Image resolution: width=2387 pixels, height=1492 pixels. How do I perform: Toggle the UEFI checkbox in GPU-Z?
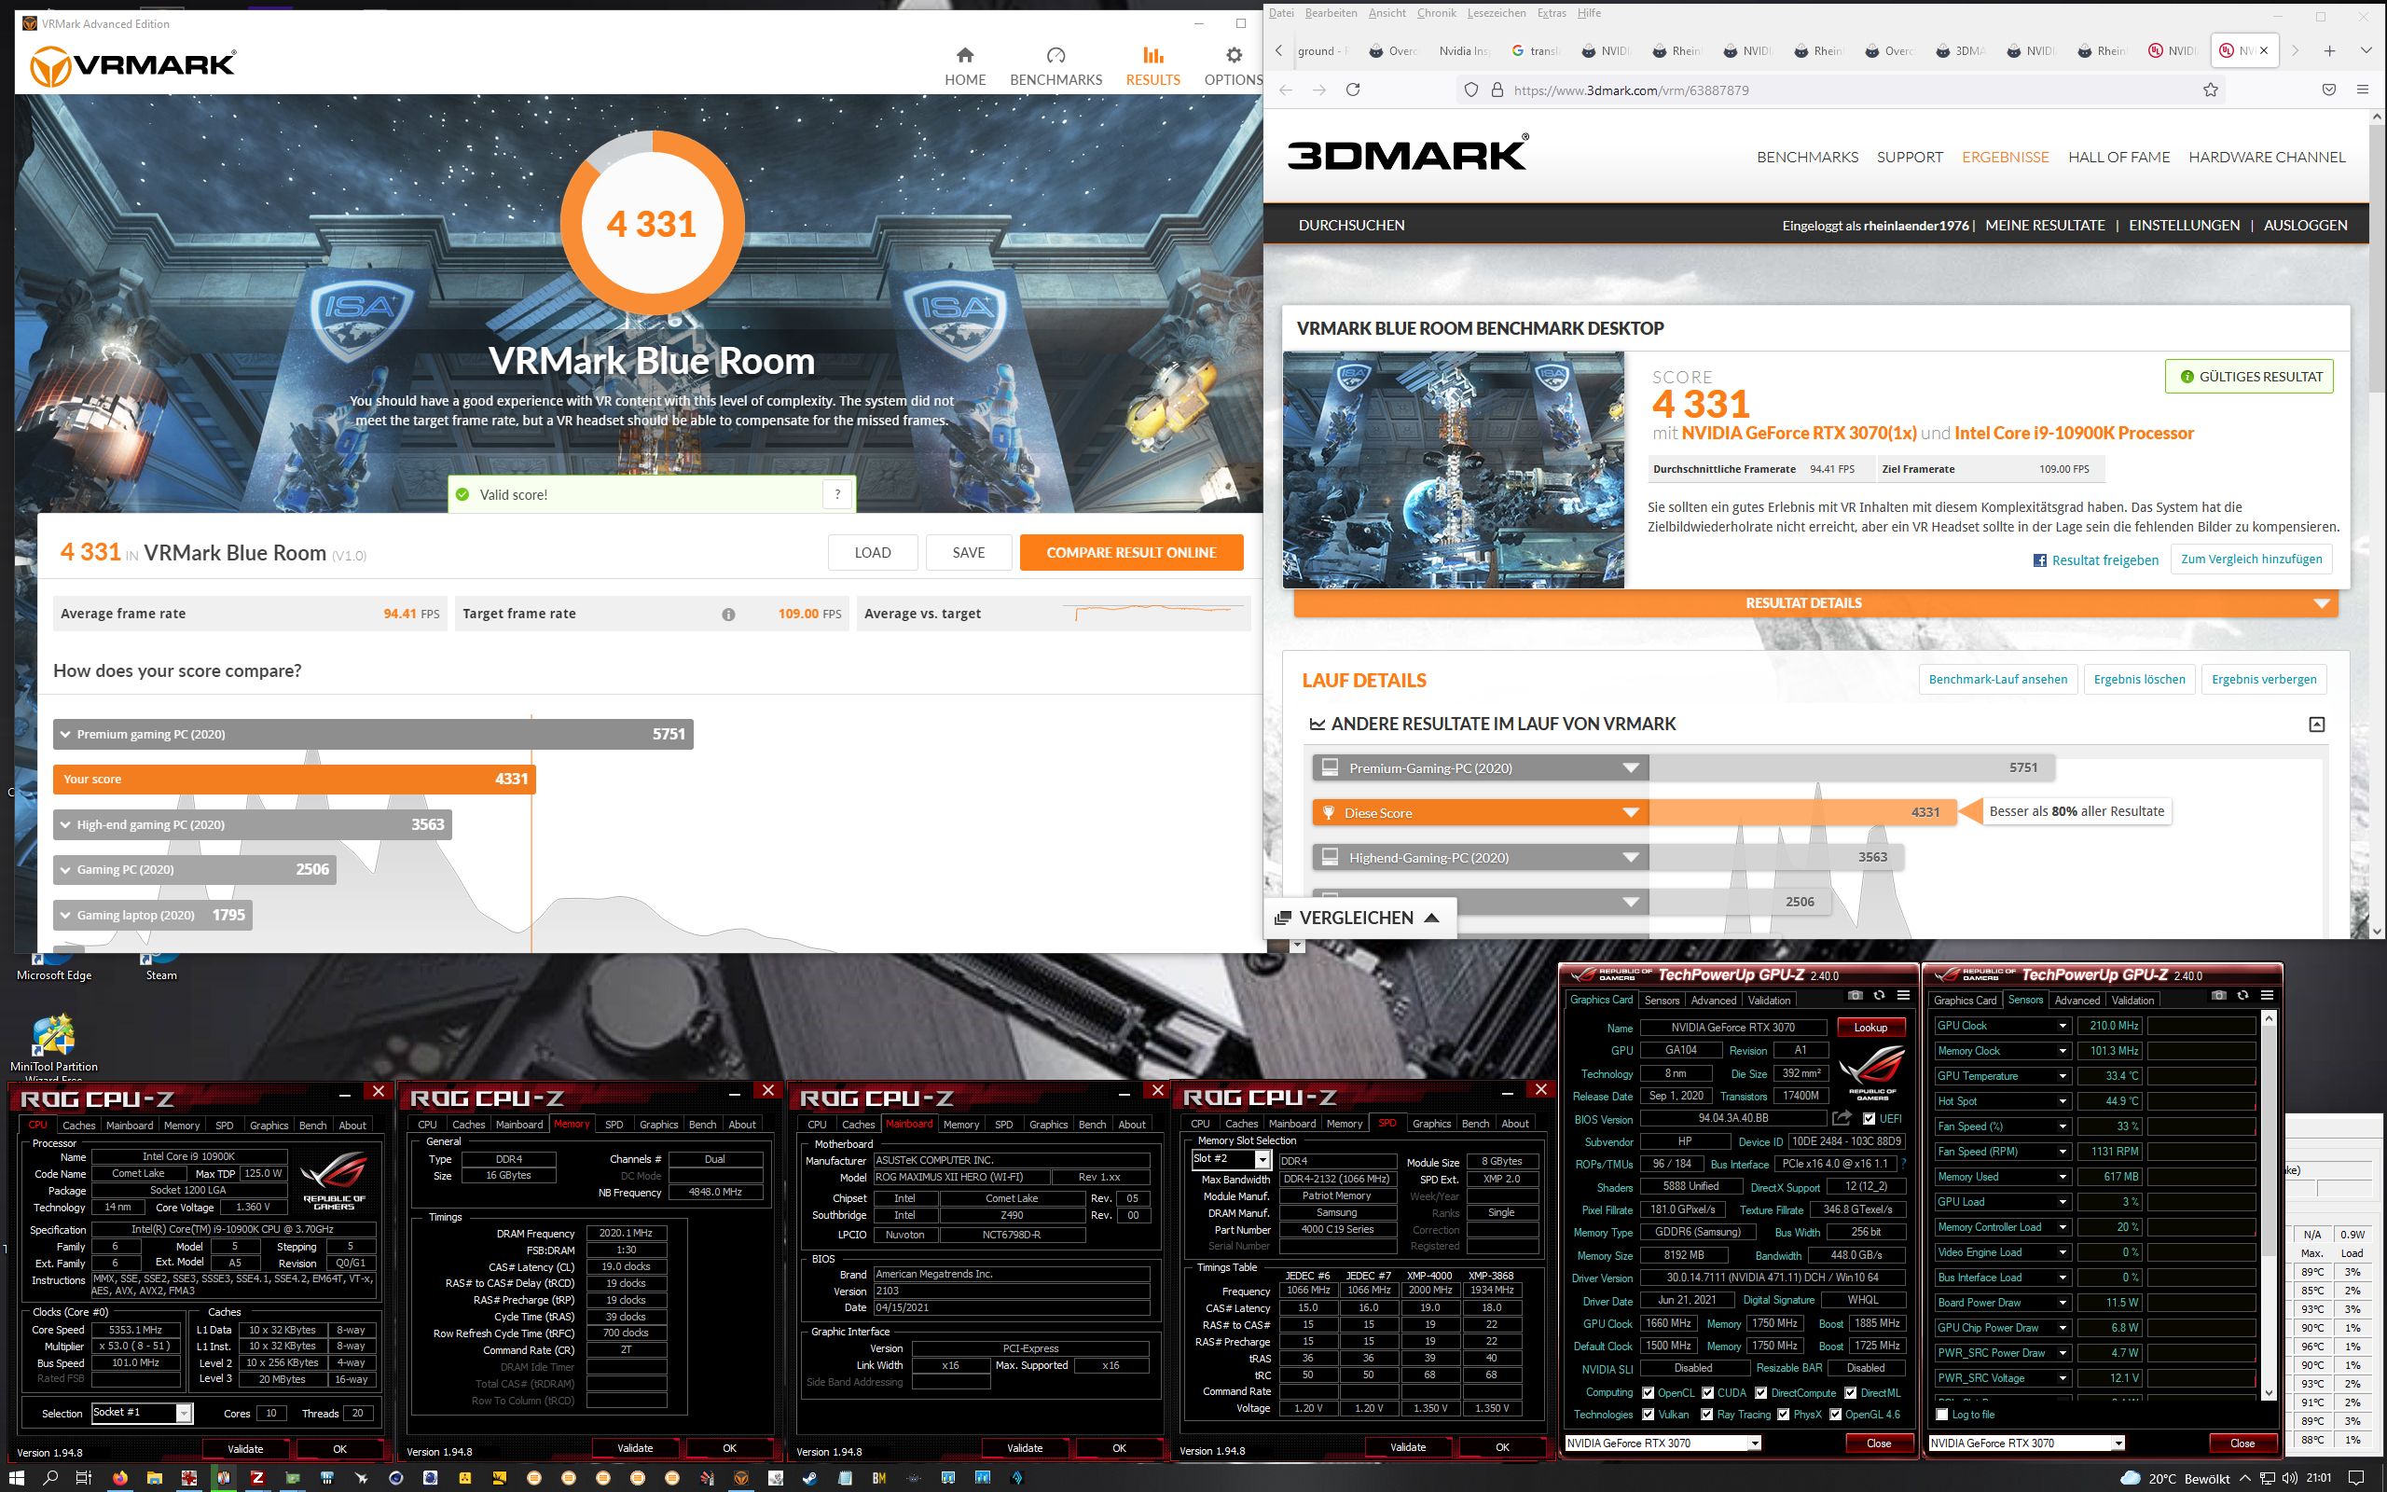1870,1119
